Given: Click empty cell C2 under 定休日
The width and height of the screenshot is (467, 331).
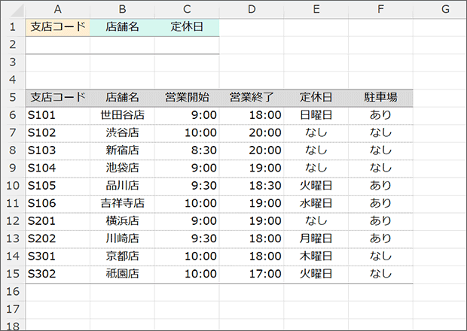Looking at the screenshot, I should point(187,44).
